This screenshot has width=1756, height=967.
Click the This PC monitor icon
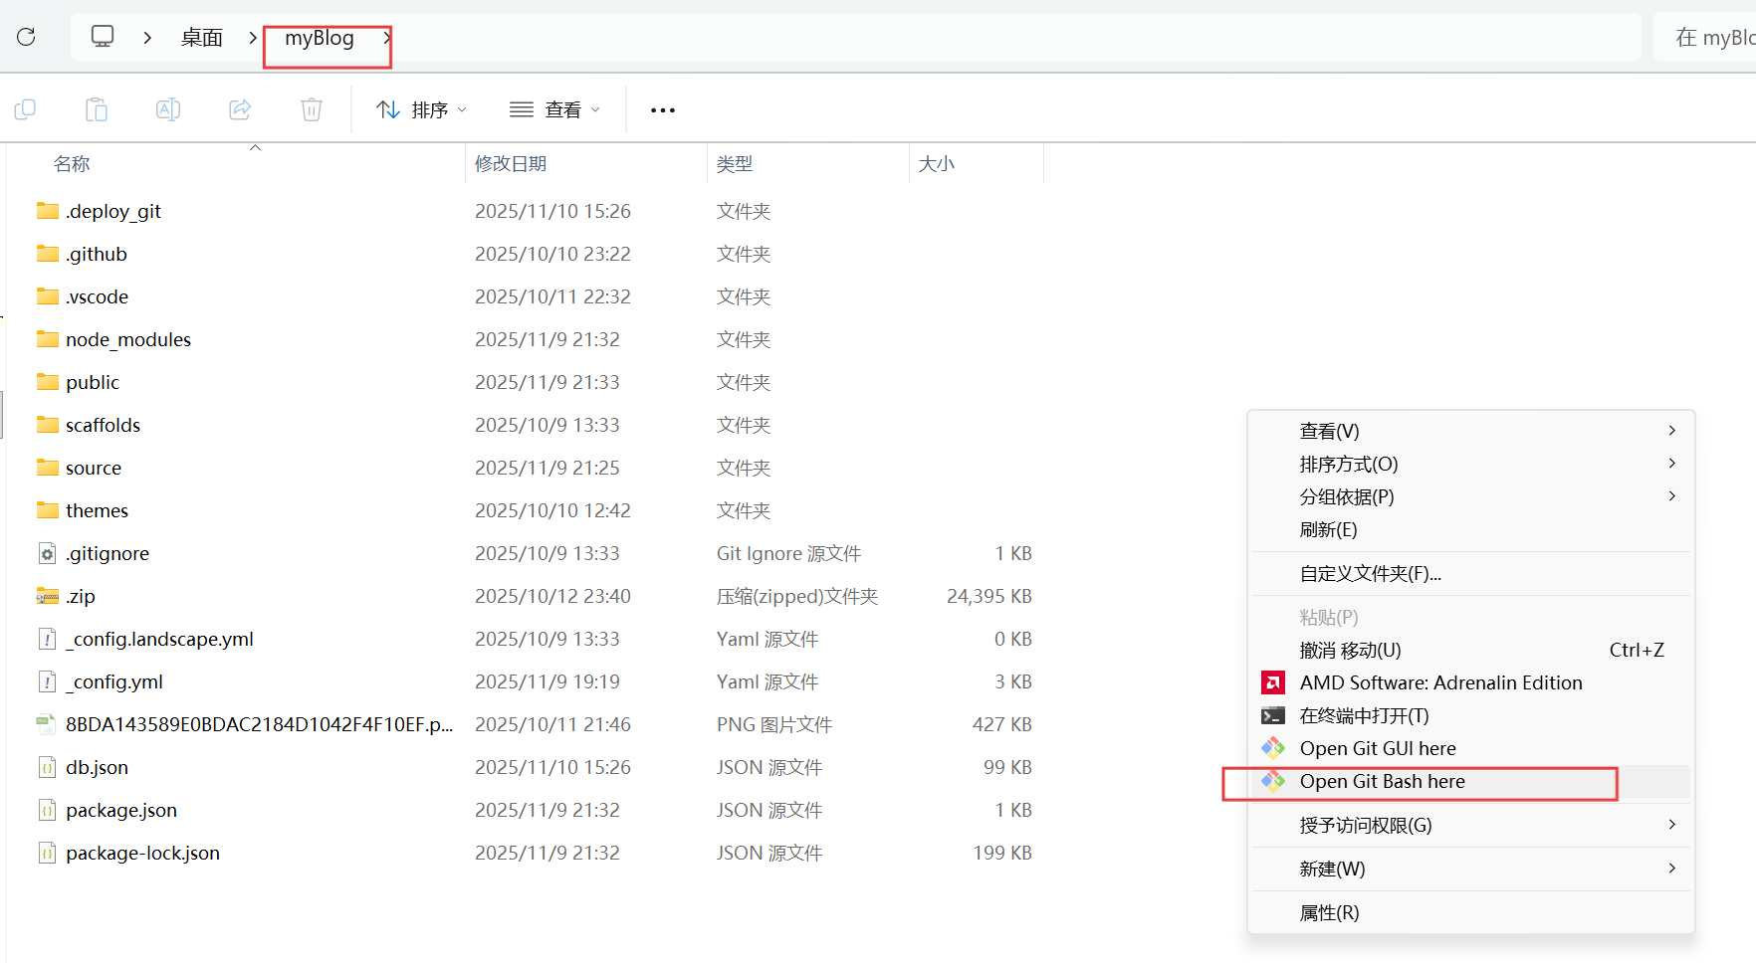[103, 37]
